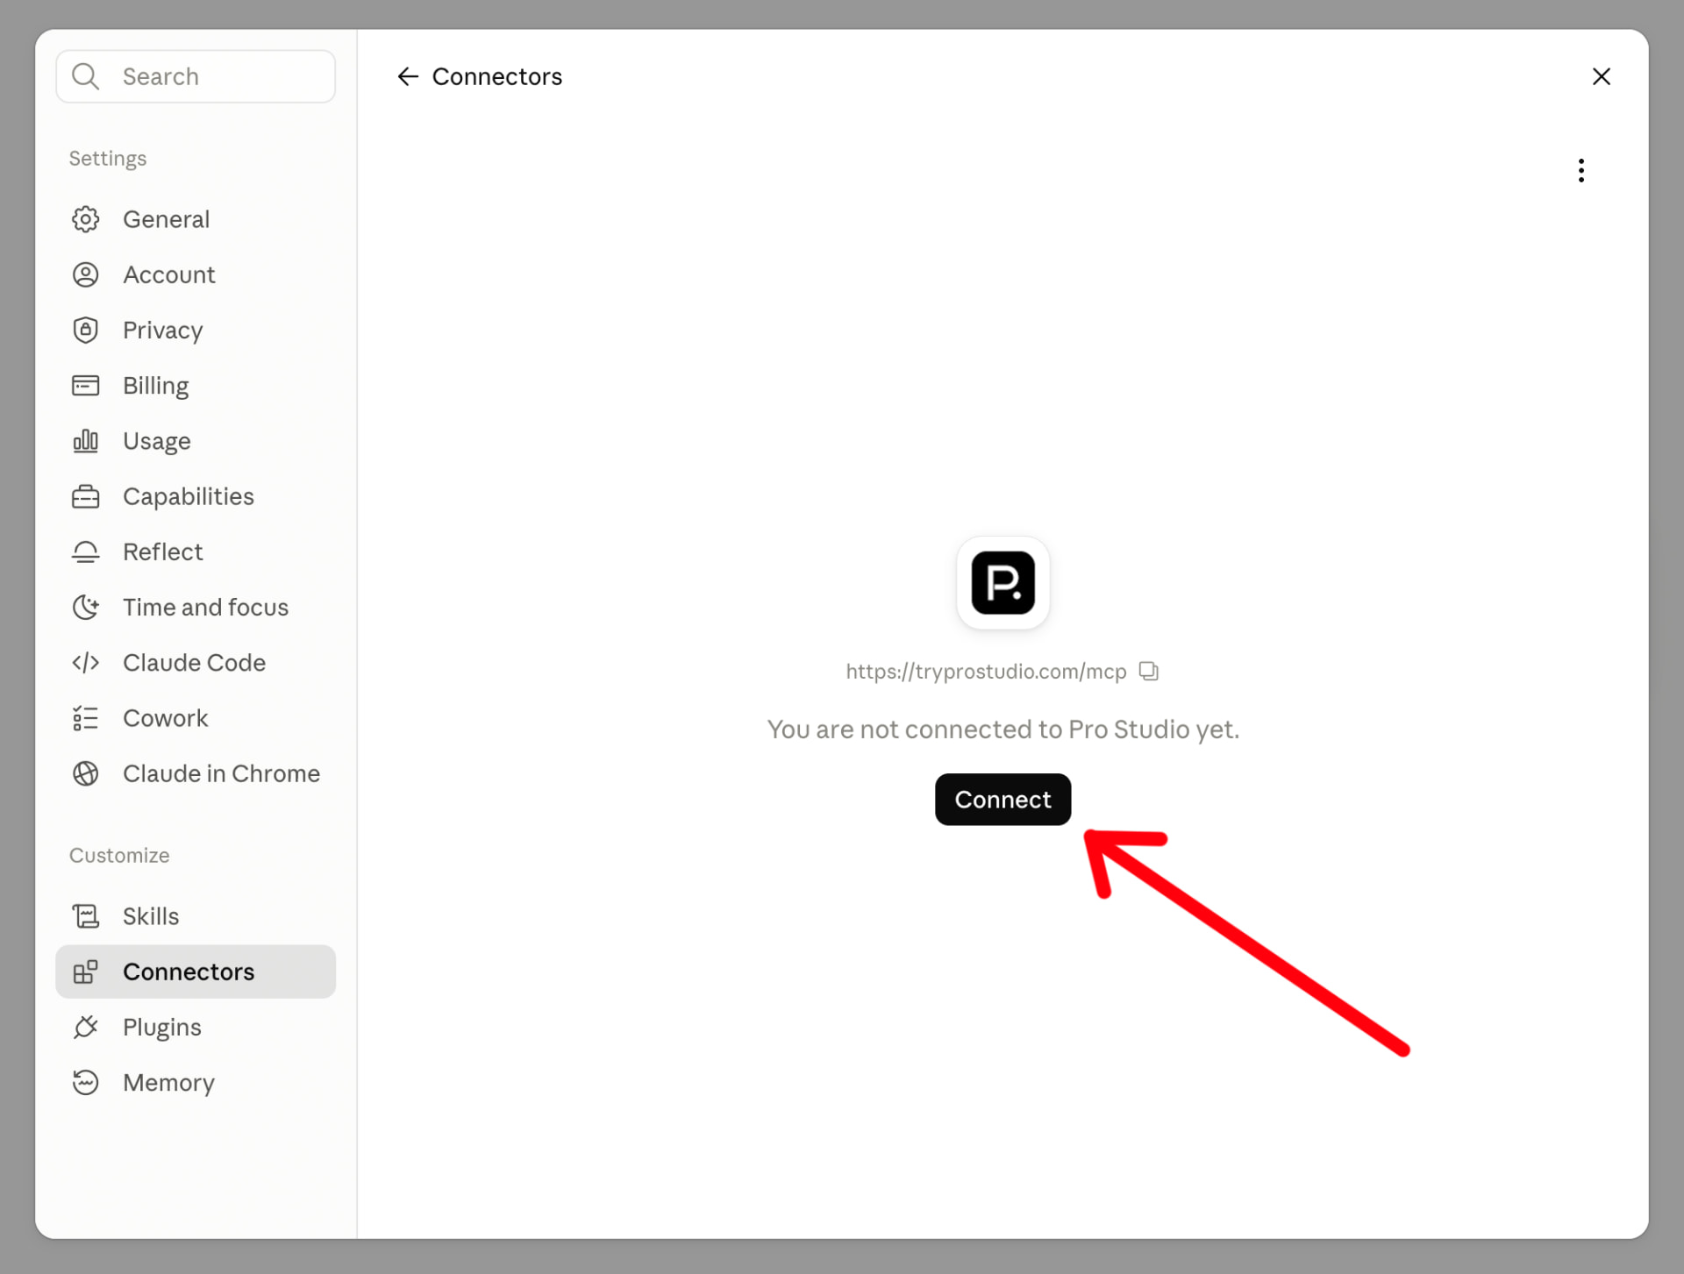The width and height of the screenshot is (1684, 1274).
Task: Open the Reflect settings
Action: (x=196, y=552)
